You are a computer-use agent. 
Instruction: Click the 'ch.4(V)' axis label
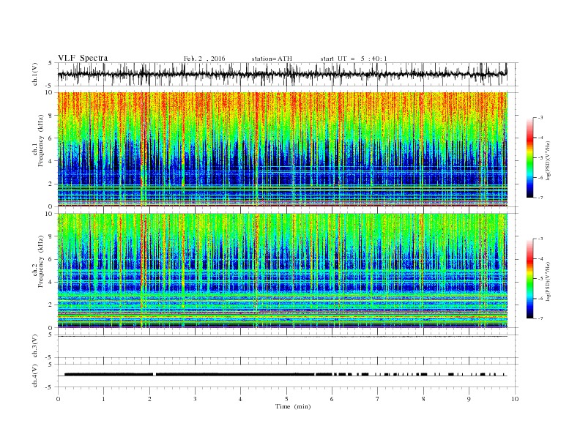[35, 376]
